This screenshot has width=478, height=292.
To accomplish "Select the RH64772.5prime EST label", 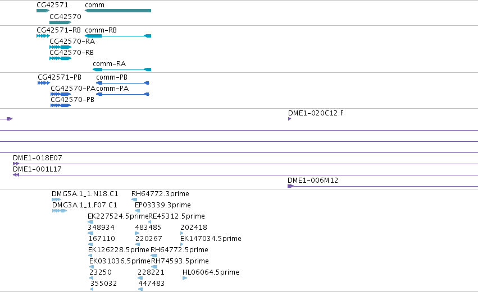I will coord(179,250).
